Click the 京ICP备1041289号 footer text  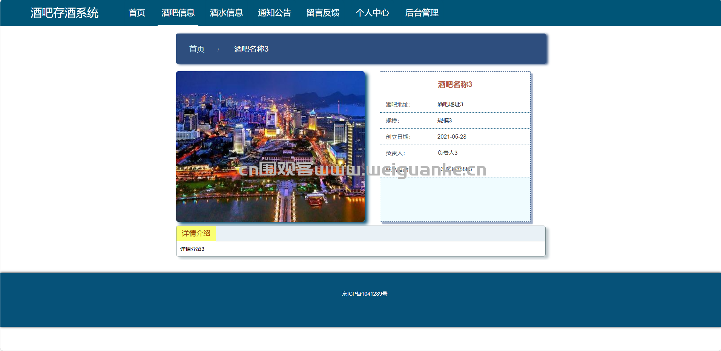click(x=365, y=294)
